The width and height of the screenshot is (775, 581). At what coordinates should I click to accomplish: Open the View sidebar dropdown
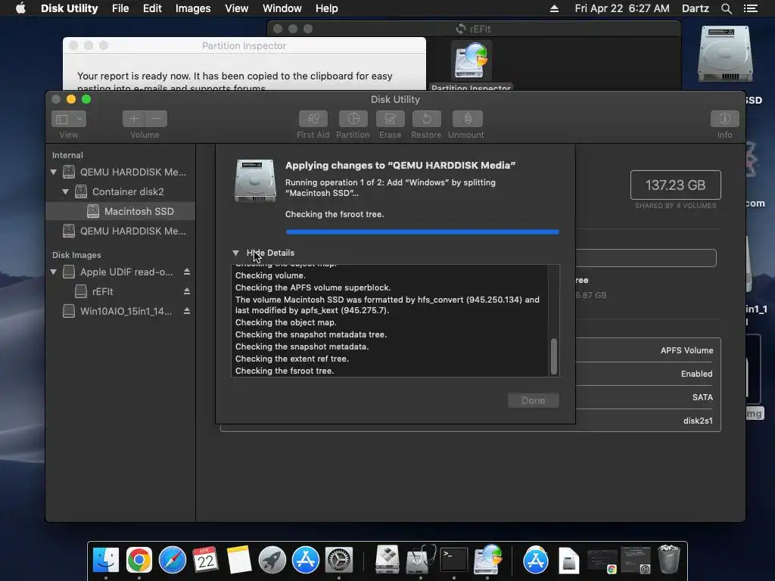tap(69, 119)
